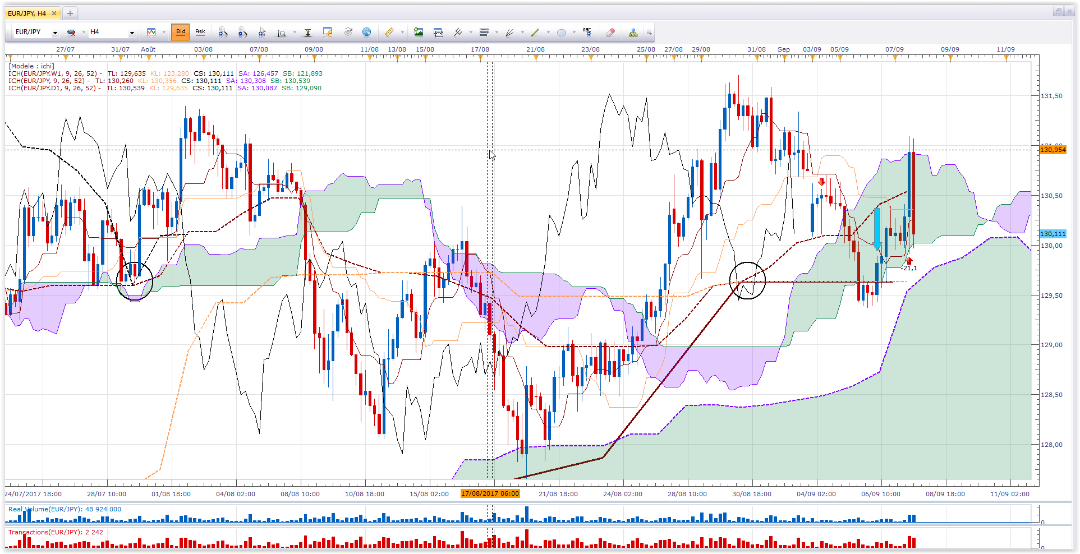This screenshot has height=554, width=1080.
Task: Toggle Bid price display
Action: 181,32
